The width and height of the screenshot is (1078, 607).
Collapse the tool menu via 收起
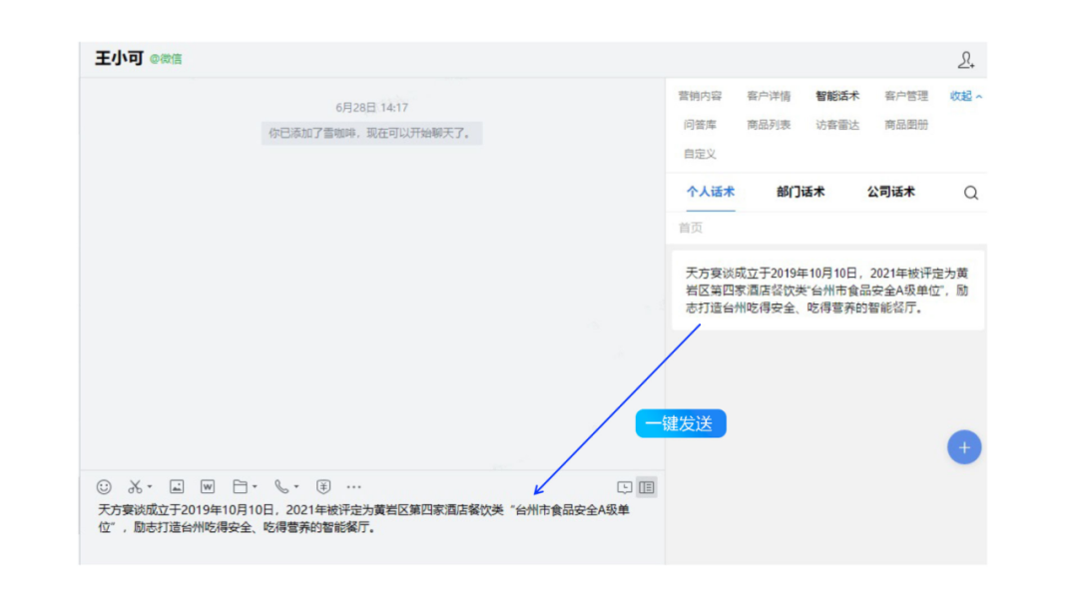coord(966,96)
